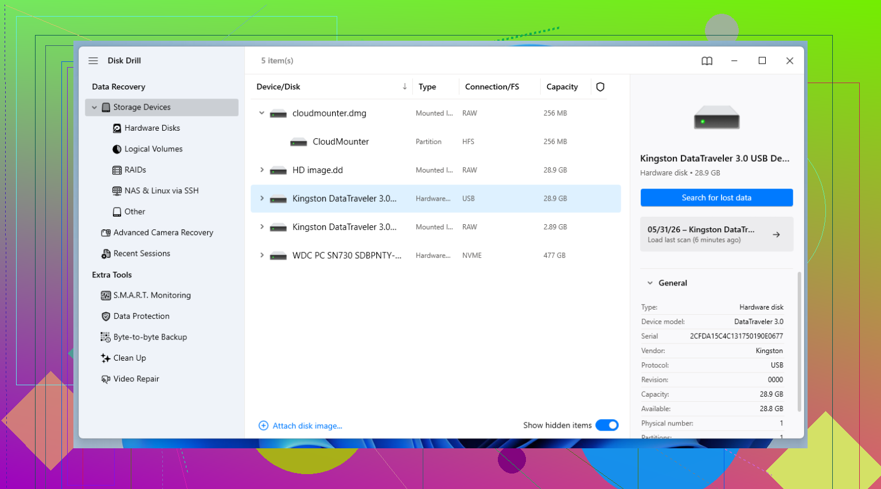
Task: Open Hardware Disks in the sidebar
Action: click(x=152, y=128)
